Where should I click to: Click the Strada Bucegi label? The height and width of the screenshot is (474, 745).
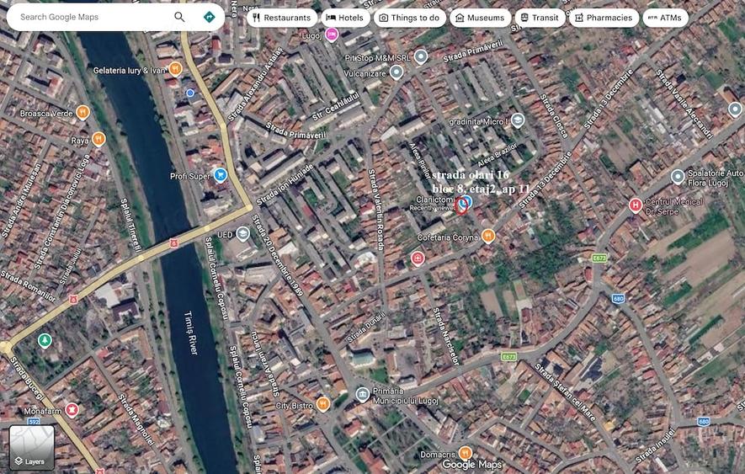click(27, 378)
